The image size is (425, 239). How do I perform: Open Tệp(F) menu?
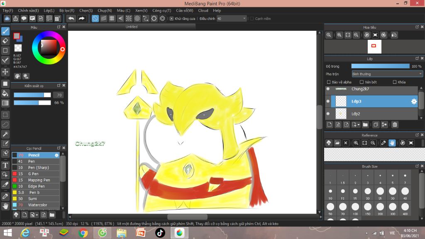(x=7, y=10)
